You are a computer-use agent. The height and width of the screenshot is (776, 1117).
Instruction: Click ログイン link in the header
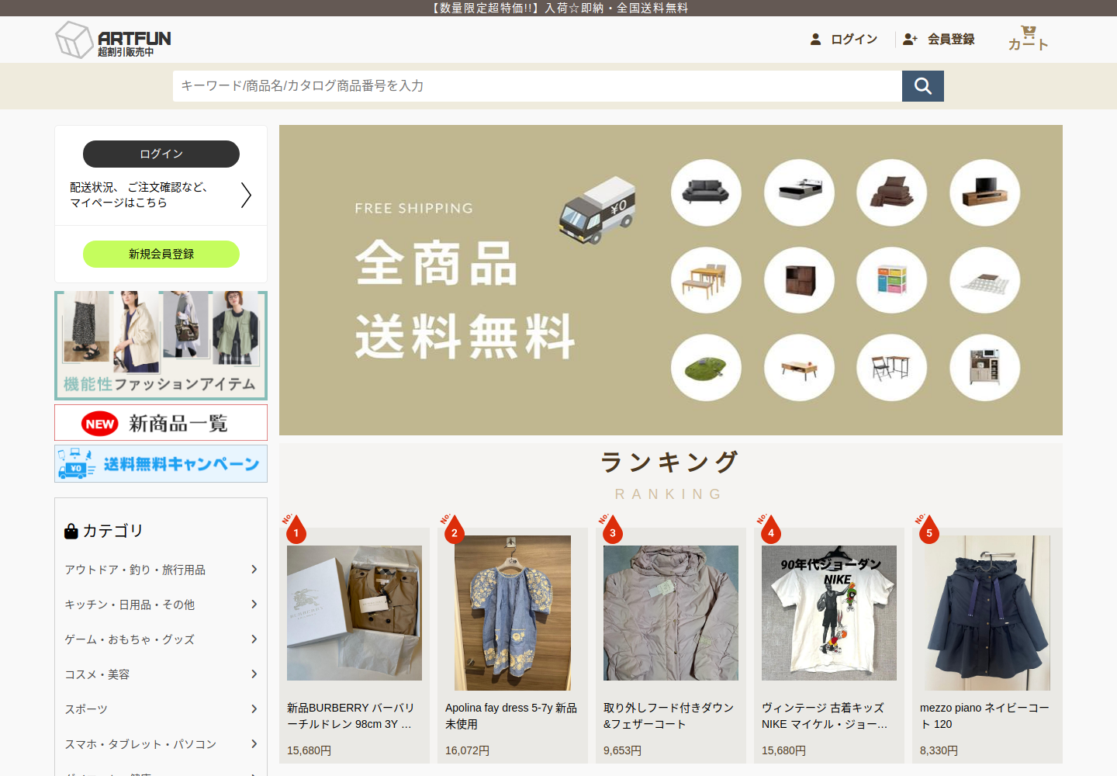point(854,39)
